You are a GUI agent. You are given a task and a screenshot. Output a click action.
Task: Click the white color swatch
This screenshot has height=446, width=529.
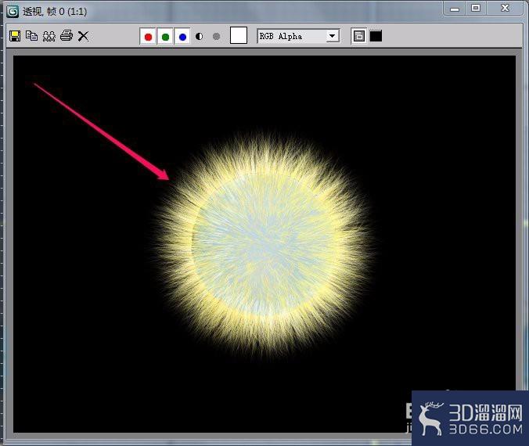click(239, 35)
